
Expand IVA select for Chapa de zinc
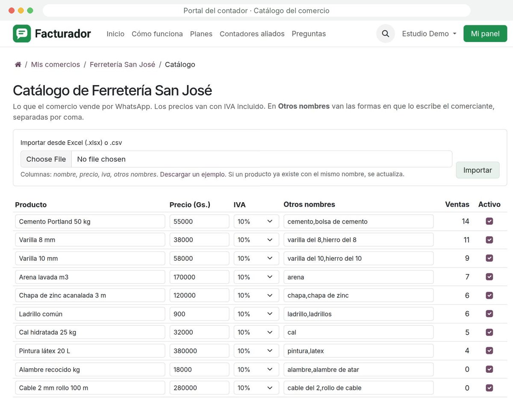256,295
